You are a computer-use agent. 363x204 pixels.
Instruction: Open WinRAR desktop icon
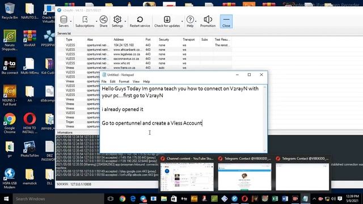click(x=29, y=39)
